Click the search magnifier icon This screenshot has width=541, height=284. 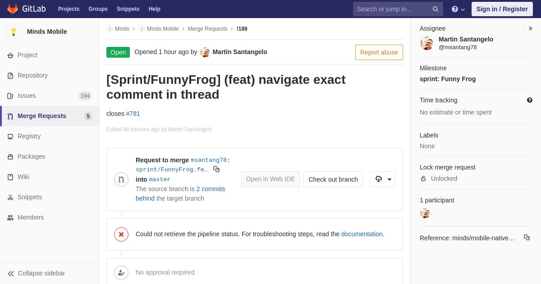click(436, 9)
